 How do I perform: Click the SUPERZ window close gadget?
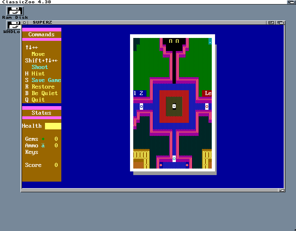24,22
